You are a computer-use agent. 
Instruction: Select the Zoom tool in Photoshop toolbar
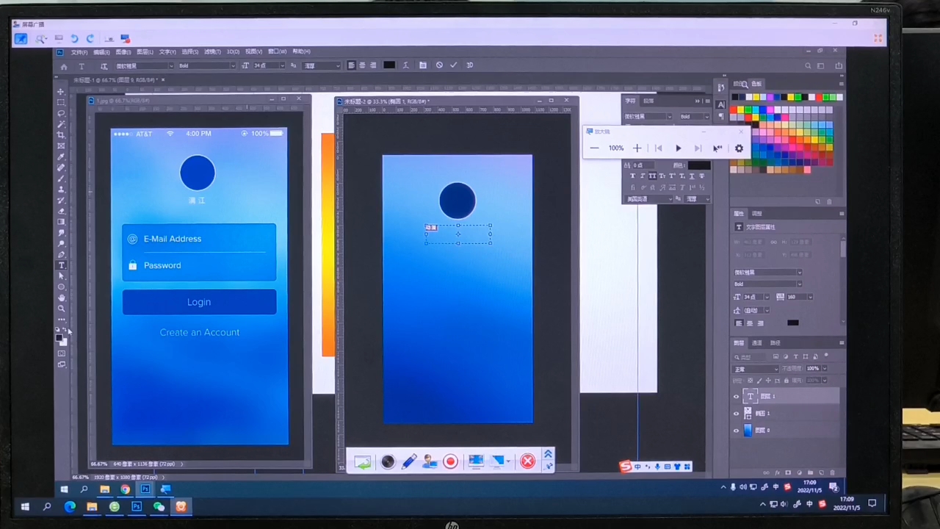pyautogui.click(x=61, y=309)
